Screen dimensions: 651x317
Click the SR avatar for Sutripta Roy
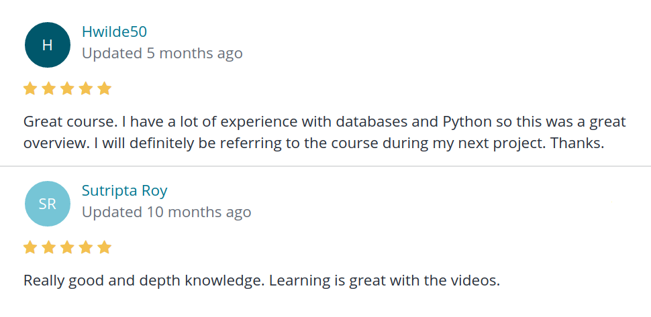(47, 204)
